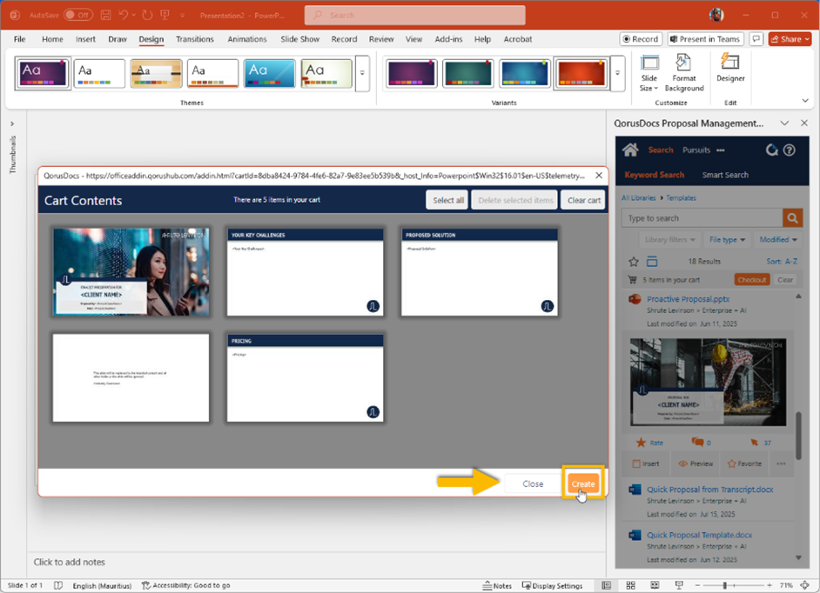The image size is (820, 593).
Task: Select the Pricing slide thumbnail in cart
Action: (305, 377)
